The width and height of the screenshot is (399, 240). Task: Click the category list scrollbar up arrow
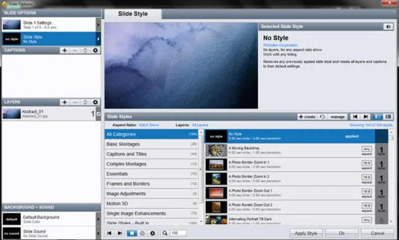[201, 132]
